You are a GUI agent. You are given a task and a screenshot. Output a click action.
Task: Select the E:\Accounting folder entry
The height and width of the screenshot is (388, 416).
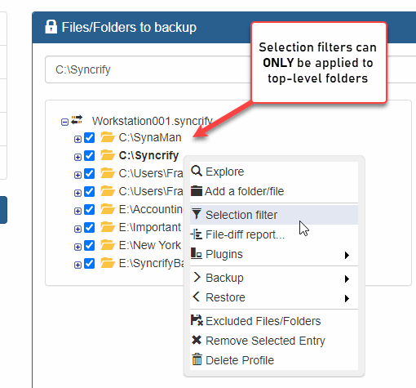151,209
